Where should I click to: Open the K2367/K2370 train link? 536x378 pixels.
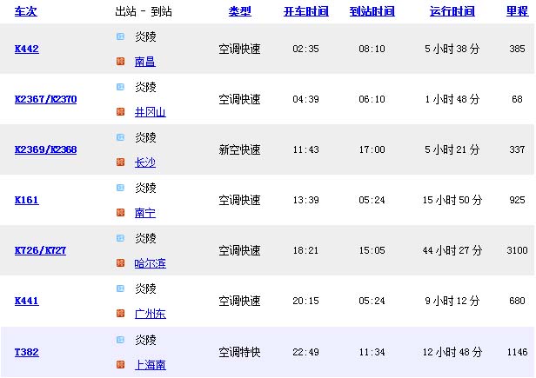tap(46, 99)
